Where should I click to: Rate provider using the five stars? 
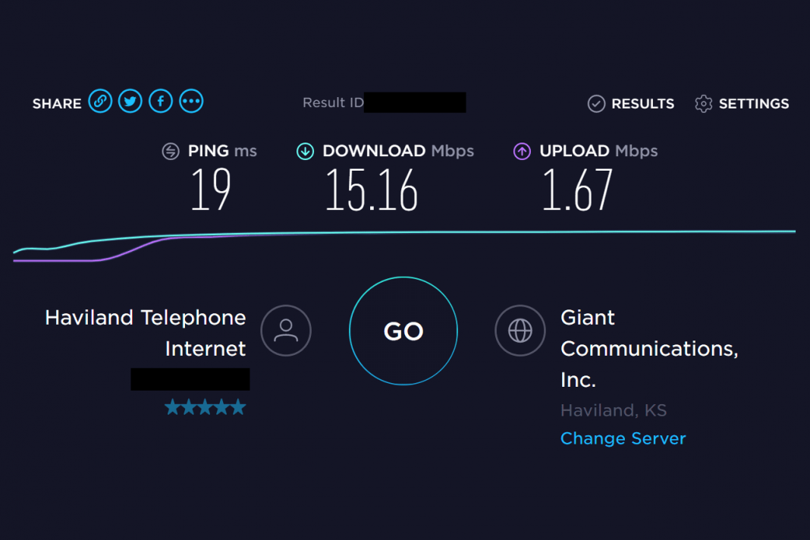click(x=206, y=408)
